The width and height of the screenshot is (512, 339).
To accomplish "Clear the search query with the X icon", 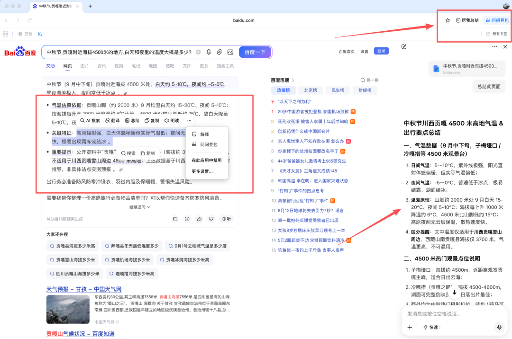I will (198, 52).
